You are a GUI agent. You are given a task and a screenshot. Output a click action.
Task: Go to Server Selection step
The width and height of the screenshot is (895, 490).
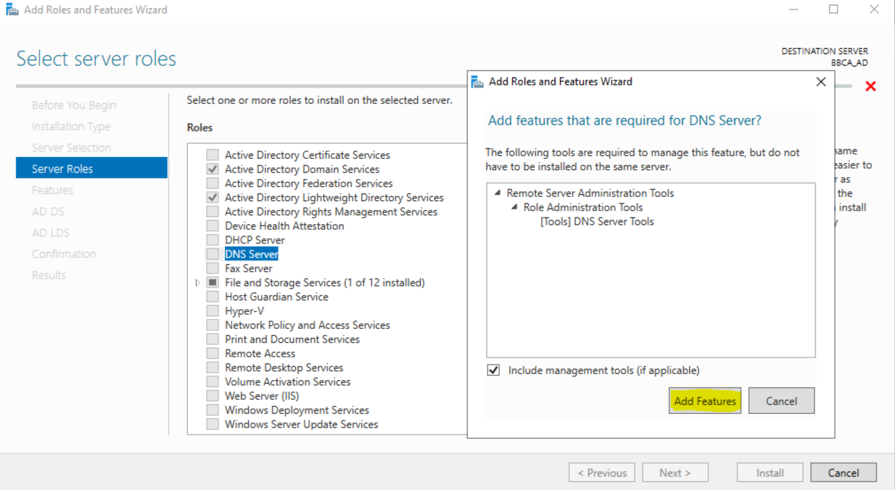[x=72, y=148]
